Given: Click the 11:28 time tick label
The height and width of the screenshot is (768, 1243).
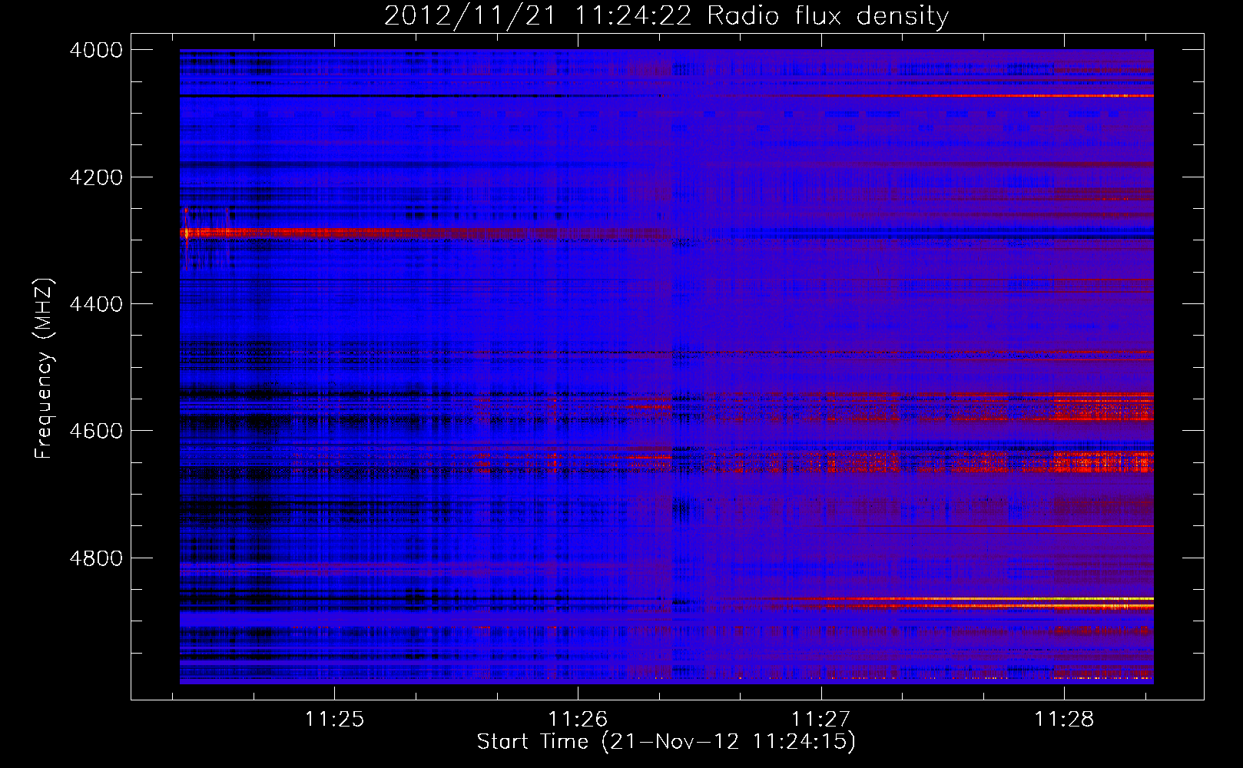Looking at the screenshot, I should point(1064,720).
